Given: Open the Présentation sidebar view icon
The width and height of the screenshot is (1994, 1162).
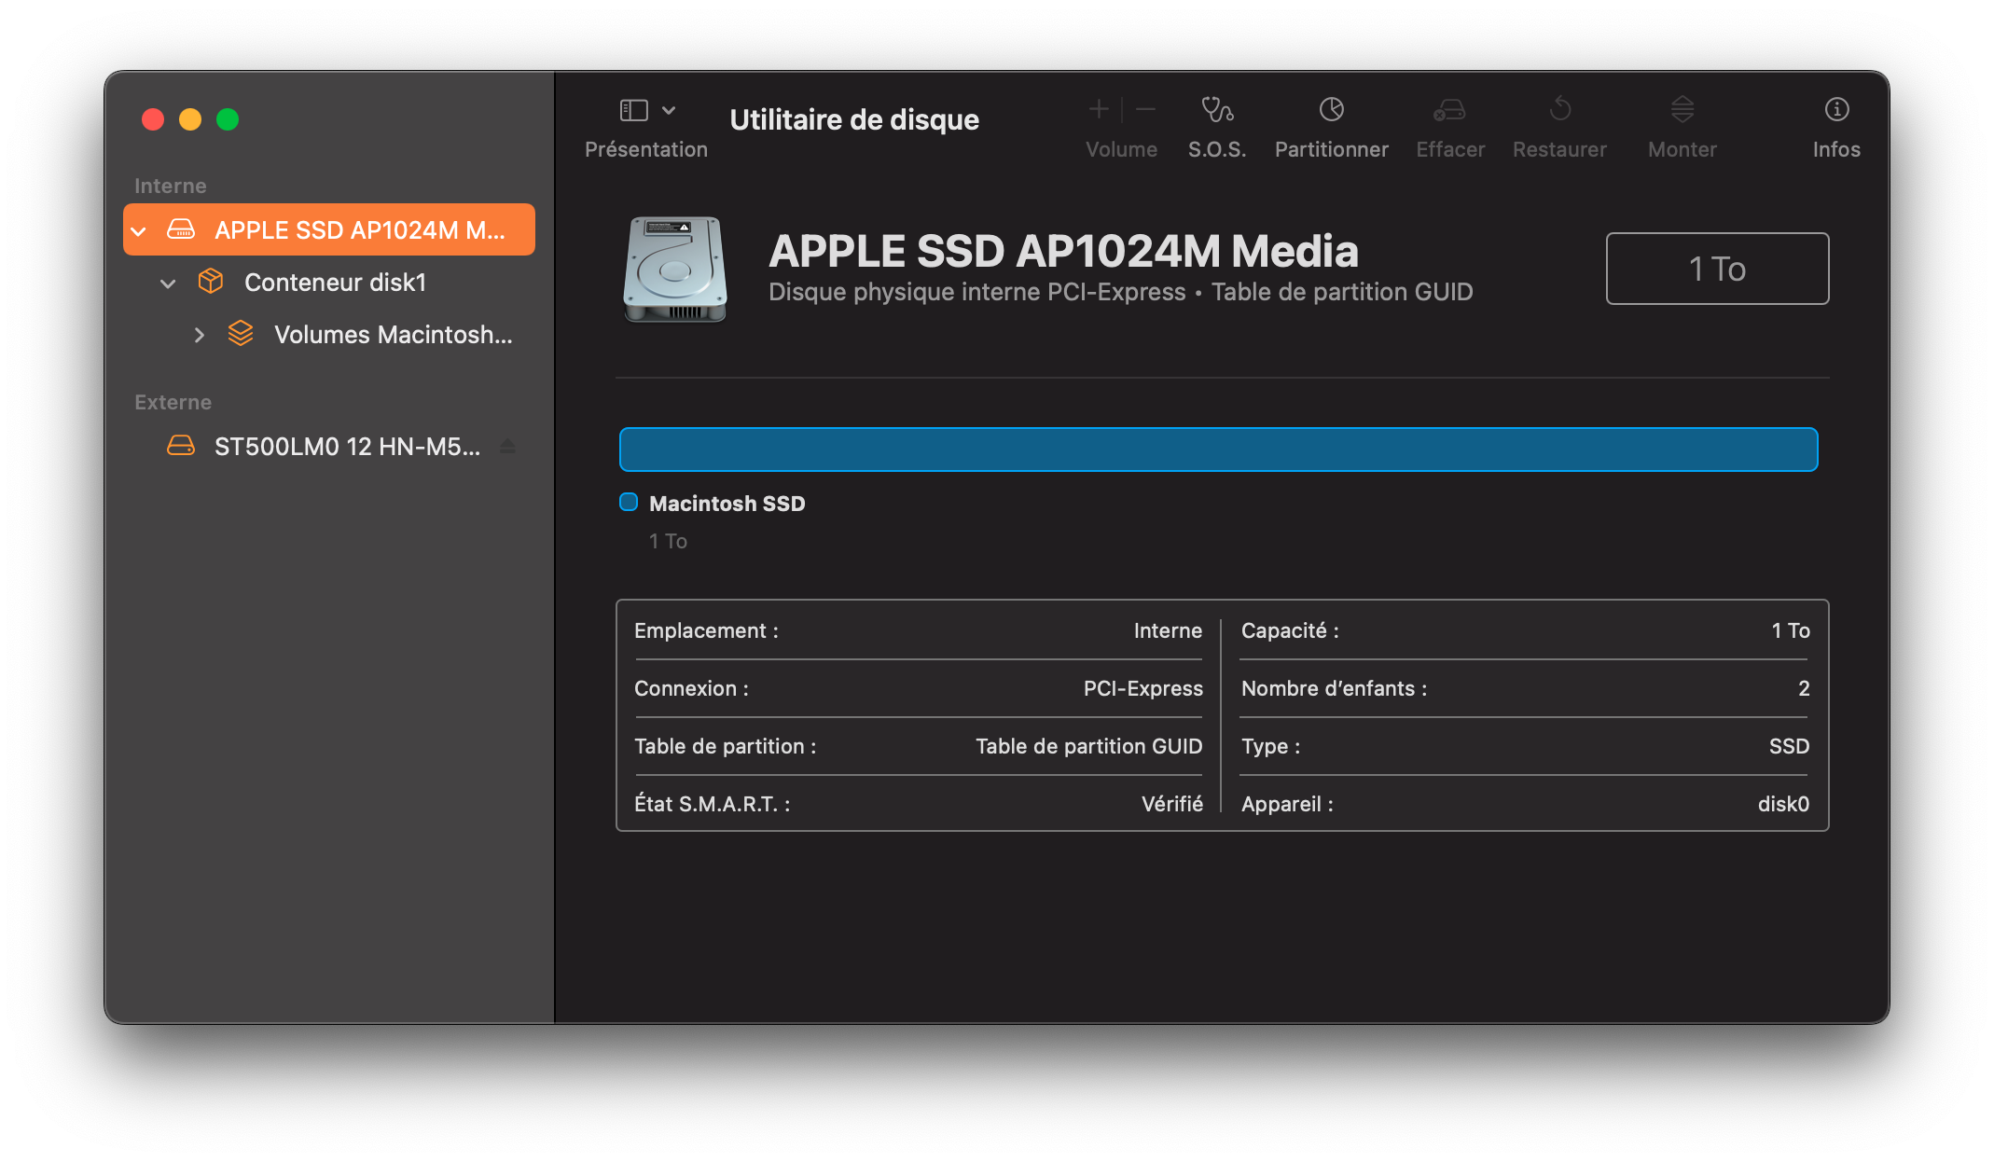Looking at the screenshot, I should (634, 110).
